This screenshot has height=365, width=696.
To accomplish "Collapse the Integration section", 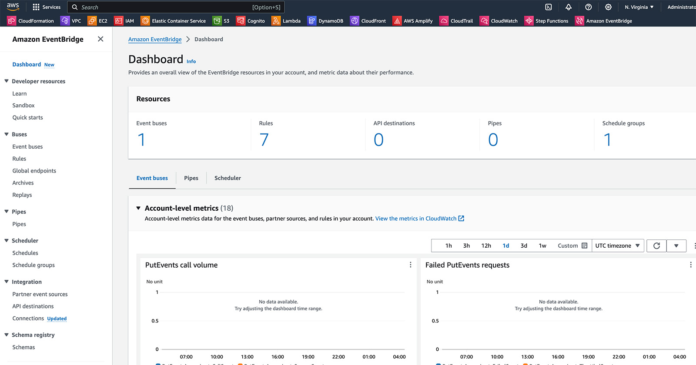I will (x=7, y=281).
